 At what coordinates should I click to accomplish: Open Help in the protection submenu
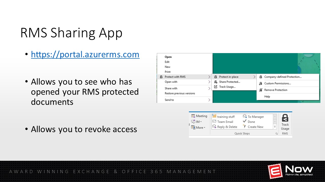(267, 97)
